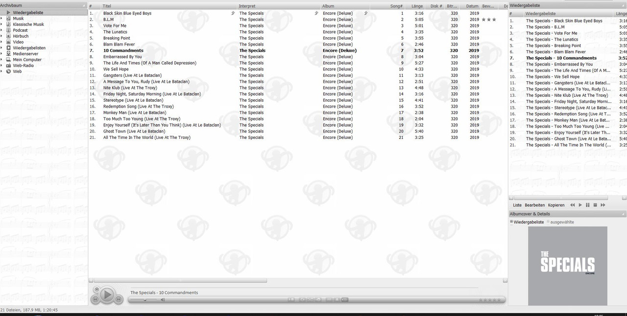The image size is (627, 316).
Task: Sort by the Interpret column header
Action: [x=279, y=6]
